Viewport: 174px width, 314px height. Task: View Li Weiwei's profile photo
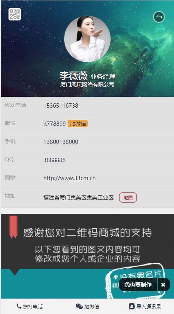click(87, 39)
